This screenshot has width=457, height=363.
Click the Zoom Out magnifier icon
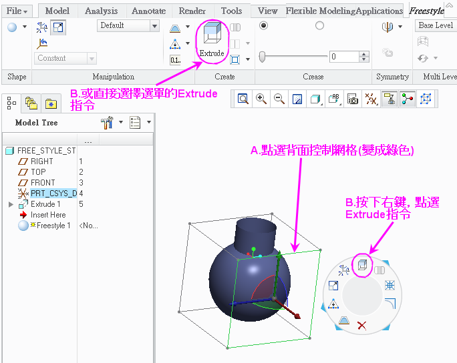click(279, 99)
